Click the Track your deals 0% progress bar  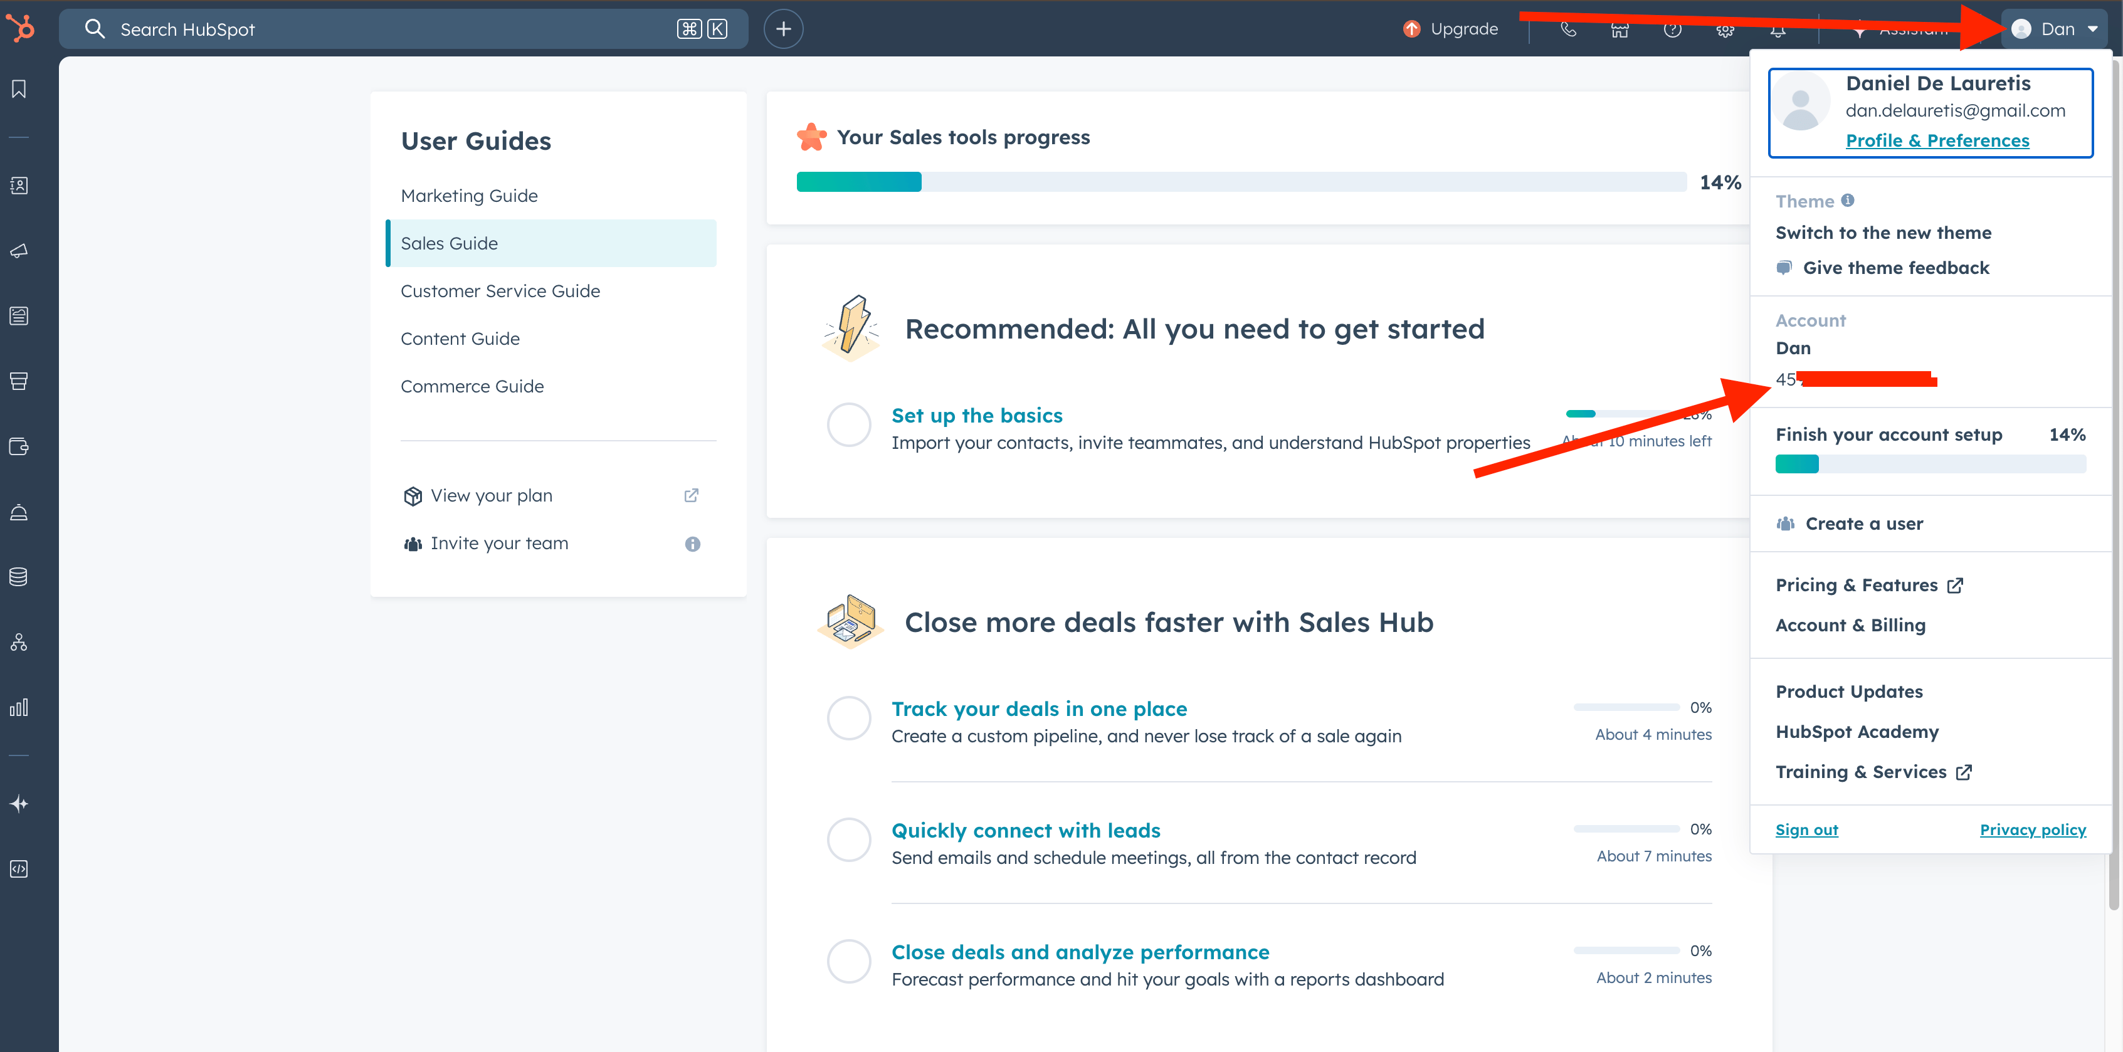1626,707
